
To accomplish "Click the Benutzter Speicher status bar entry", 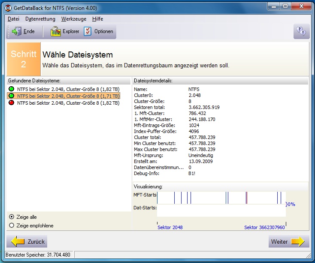I will tap(38, 254).
